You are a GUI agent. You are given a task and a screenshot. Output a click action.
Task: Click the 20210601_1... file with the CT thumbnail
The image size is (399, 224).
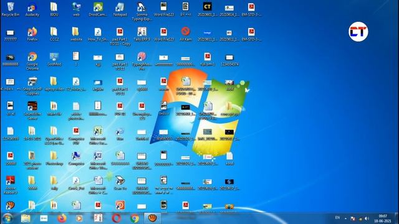pos(208,9)
